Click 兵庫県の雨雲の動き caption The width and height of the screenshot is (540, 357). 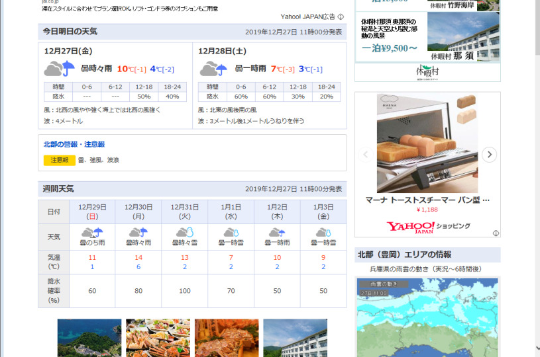point(425,269)
